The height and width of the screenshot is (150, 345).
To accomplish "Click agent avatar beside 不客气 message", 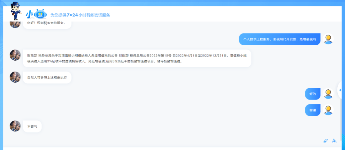I will click(x=15, y=126).
